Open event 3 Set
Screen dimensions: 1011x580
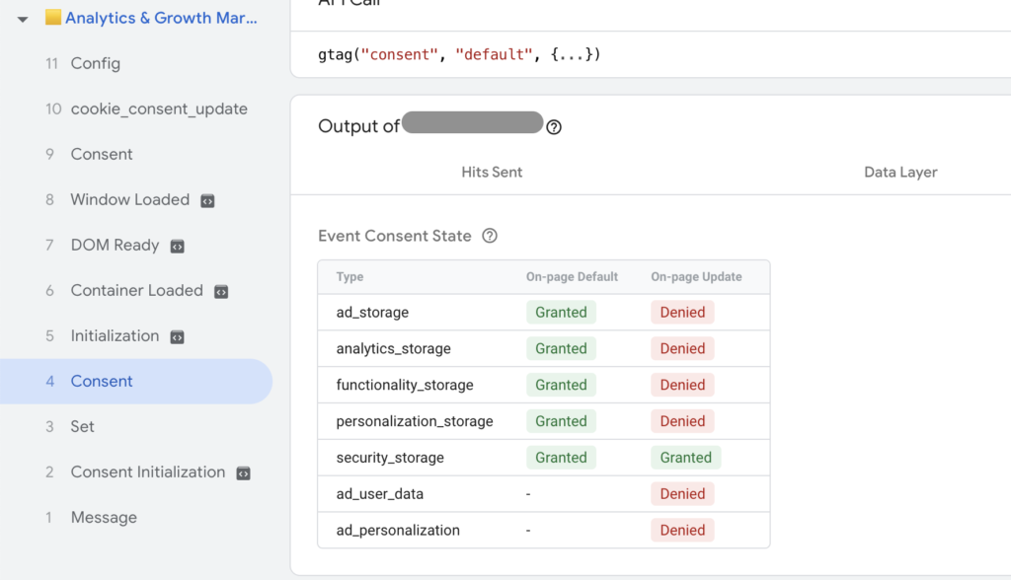click(82, 426)
